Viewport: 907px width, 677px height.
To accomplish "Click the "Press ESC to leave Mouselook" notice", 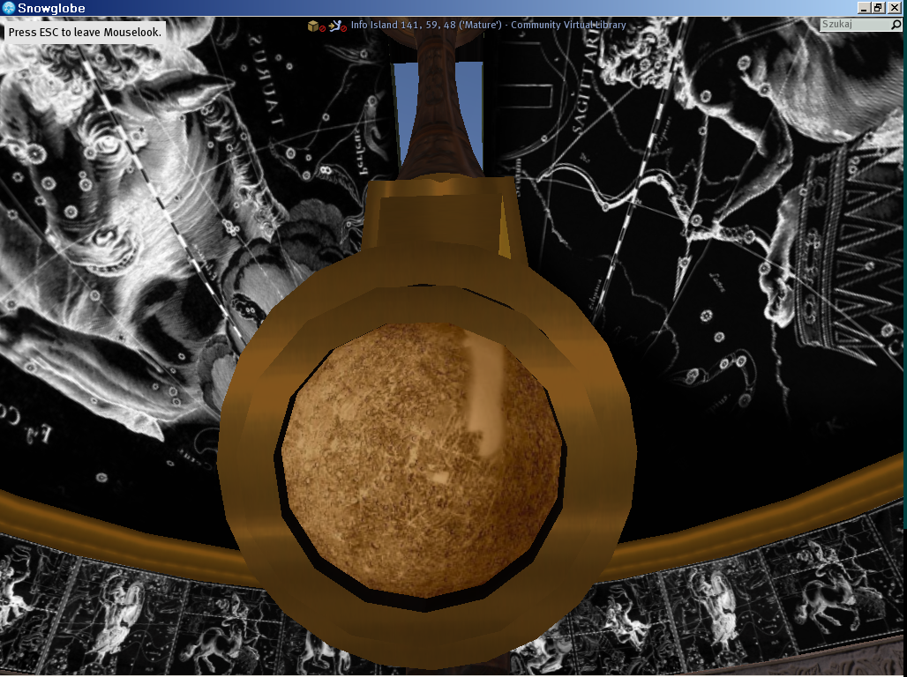I will [x=85, y=33].
